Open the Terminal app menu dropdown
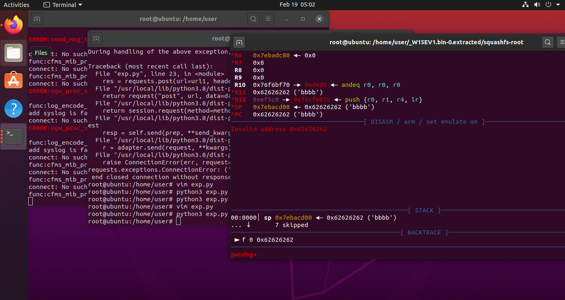 (x=63, y=5)
